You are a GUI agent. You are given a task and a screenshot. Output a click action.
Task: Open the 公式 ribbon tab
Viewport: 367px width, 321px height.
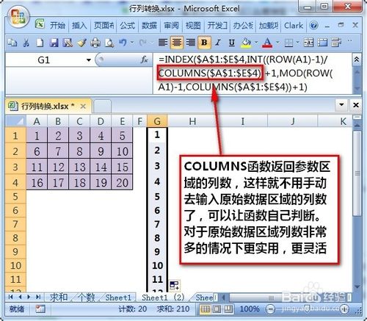click(x=127, y=25)
